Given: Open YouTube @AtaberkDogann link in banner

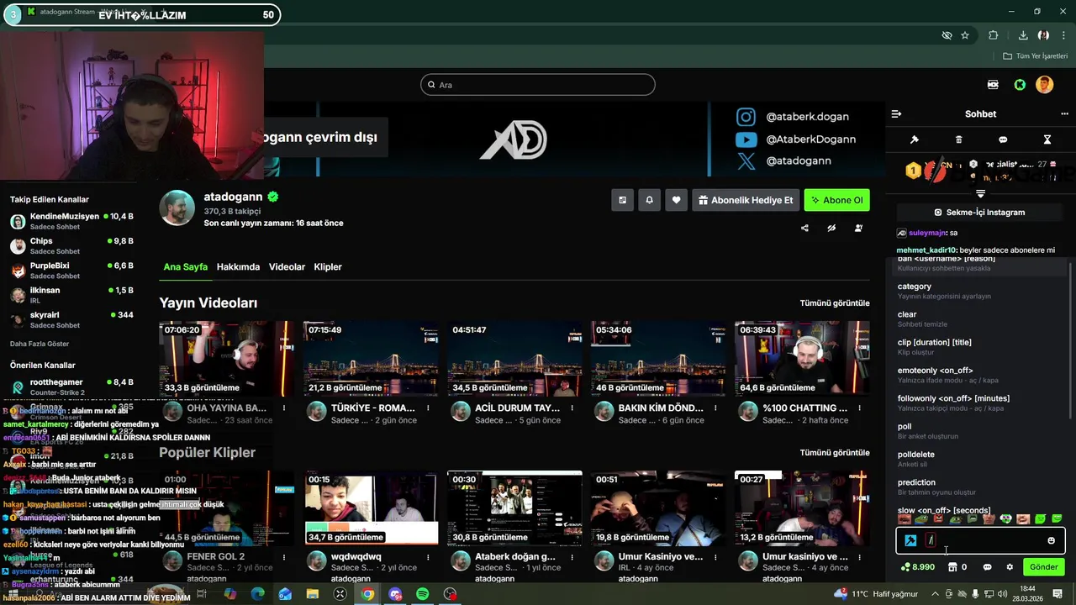Looking at the screenshot, I should 796,139.
